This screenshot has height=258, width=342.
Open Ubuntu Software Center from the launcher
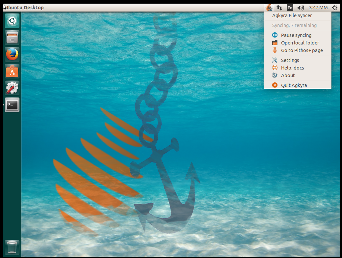[x=12, y=71]
